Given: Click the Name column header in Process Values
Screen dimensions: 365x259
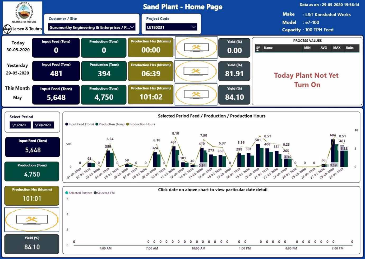Looking at the screenshot, I should click(268, 48).
